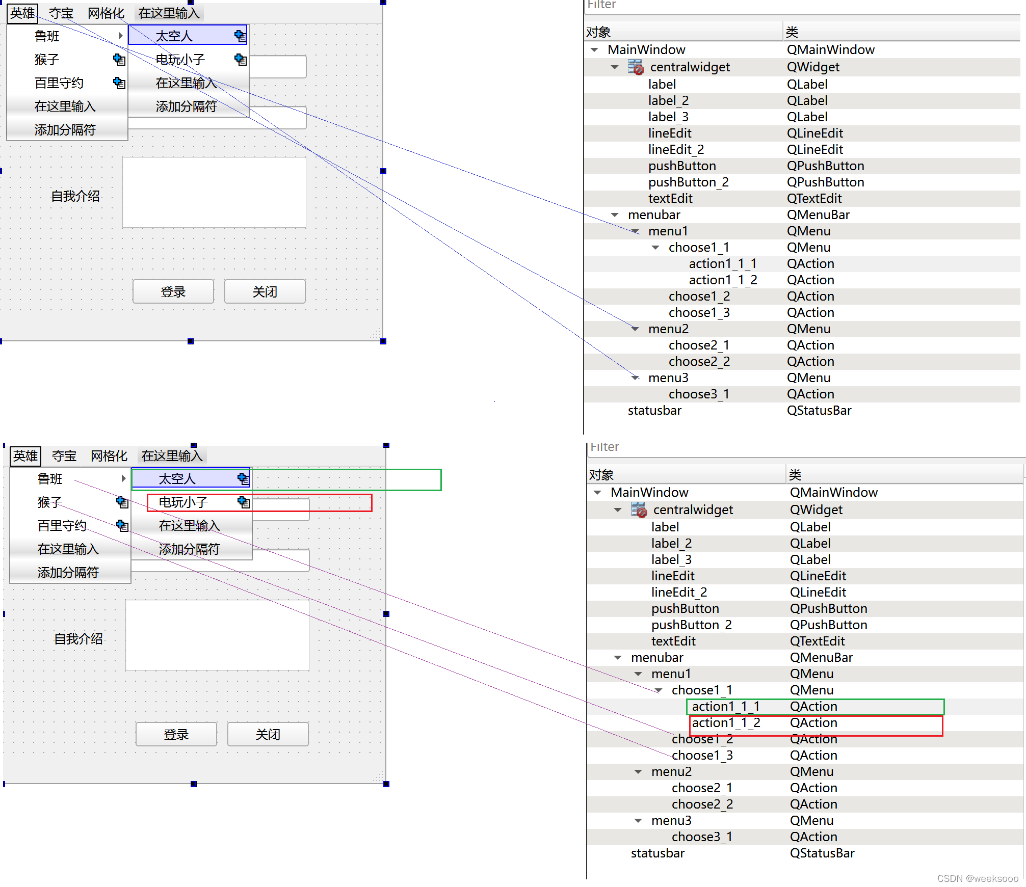Click the 自我介绍 text box in upper form
This screenshot has width=1026, height=887.
pyautogui.click(x=214, y=193)
